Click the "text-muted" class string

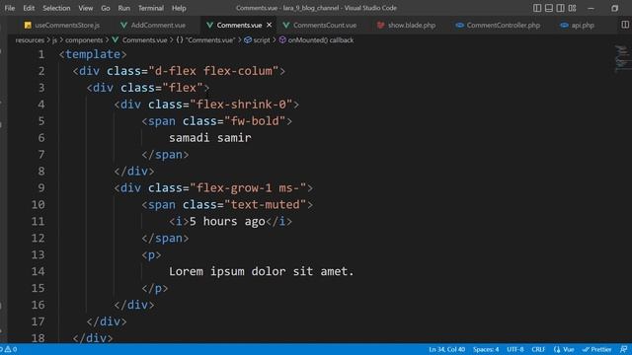tap(266, 205)
